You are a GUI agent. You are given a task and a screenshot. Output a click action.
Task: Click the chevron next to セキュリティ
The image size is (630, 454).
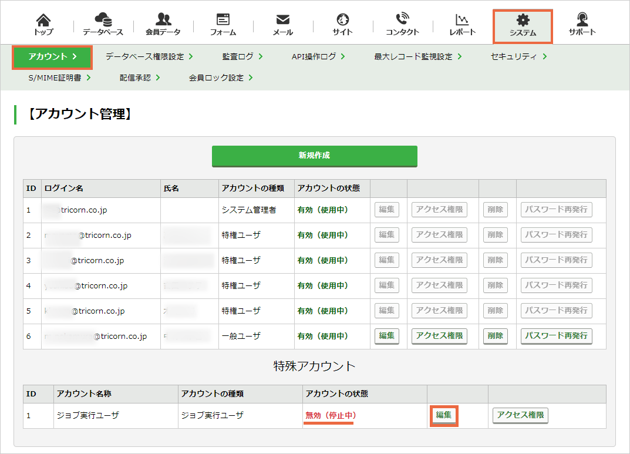[x=545, y=56]
